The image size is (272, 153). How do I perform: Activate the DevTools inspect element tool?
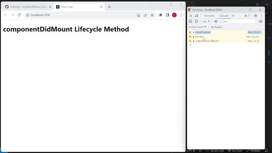[191, 16]
